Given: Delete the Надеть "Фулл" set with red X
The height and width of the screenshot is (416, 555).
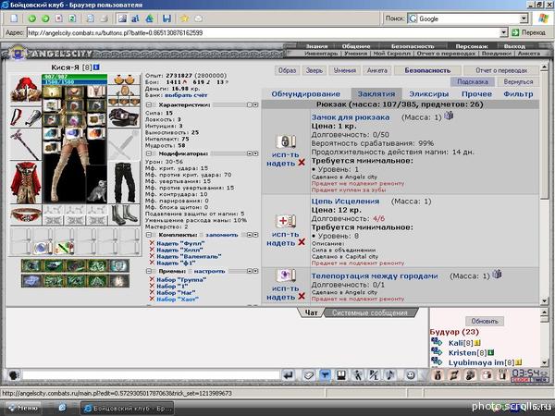Looking at the screenshot, I should 152,243.
